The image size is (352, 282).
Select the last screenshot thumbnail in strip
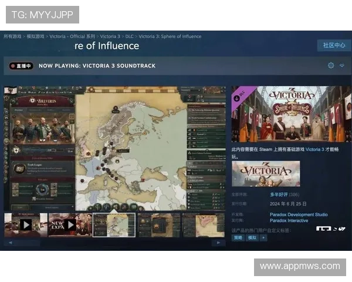(203, 224)
